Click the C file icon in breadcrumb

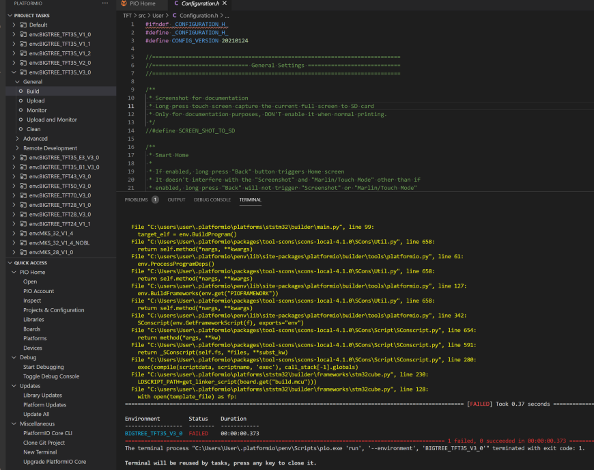point(175,15)
